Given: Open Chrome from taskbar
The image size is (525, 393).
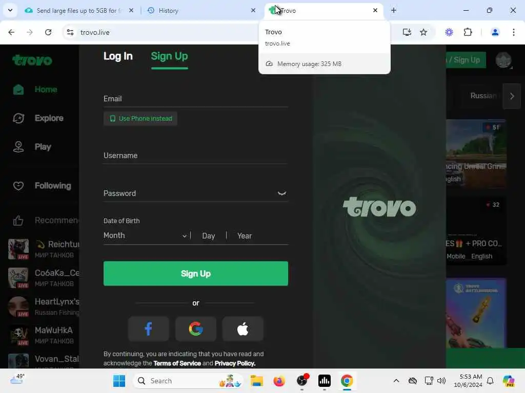Looking at the screenshot, I should [x=347, y=381].
